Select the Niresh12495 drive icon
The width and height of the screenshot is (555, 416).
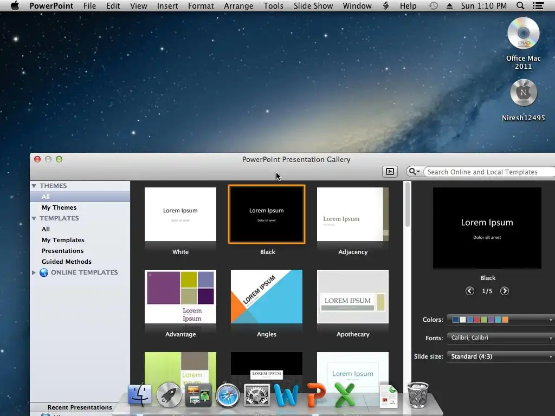tap(523, 93)
